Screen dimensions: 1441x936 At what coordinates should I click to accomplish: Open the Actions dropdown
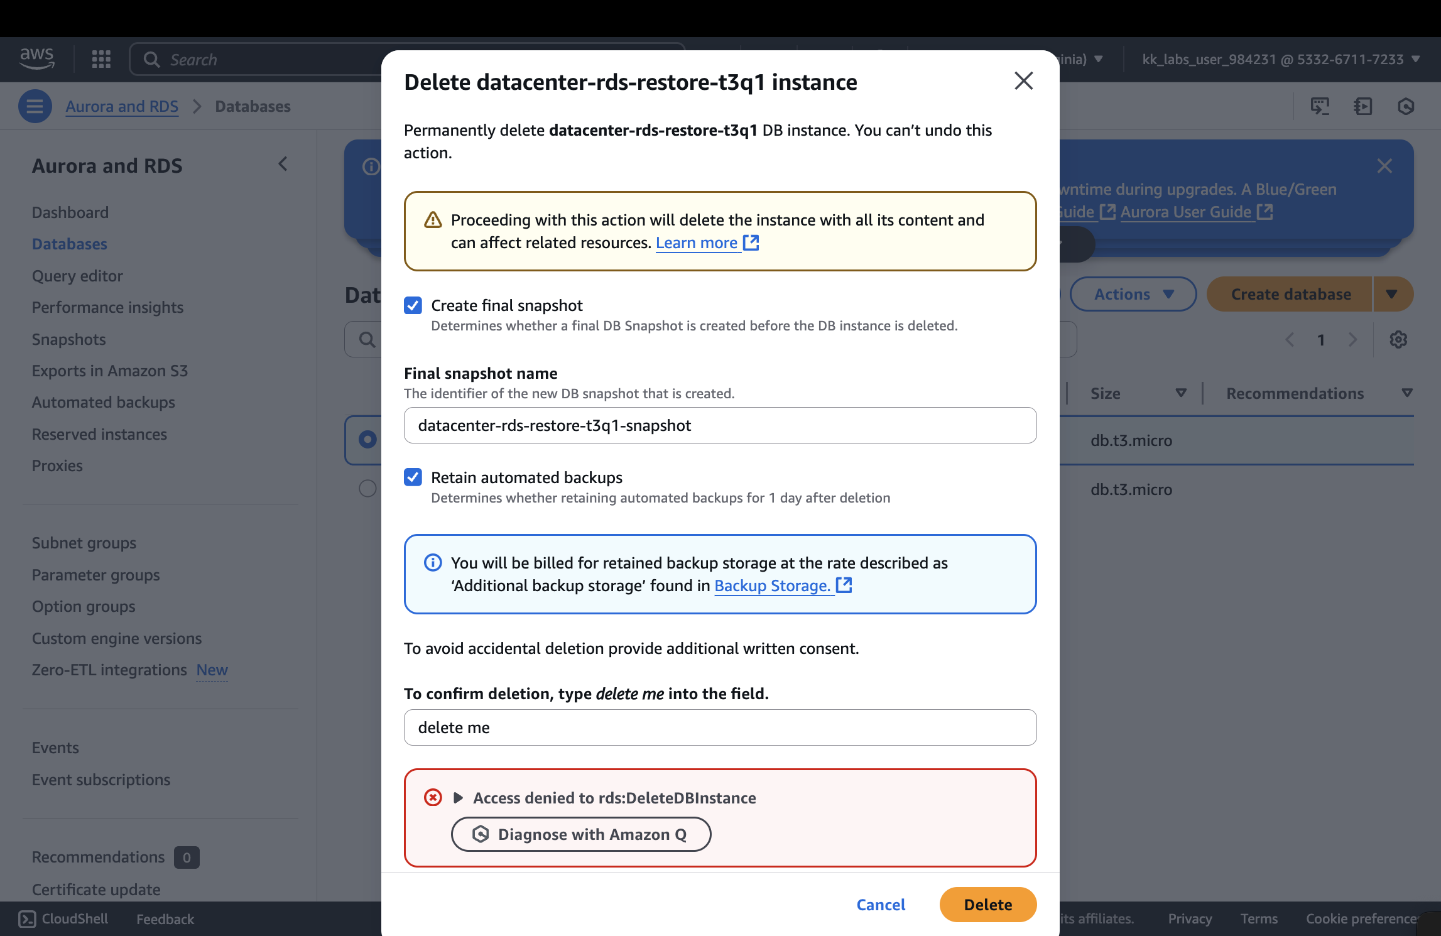pyautogui.click(x=1133, y=294)
